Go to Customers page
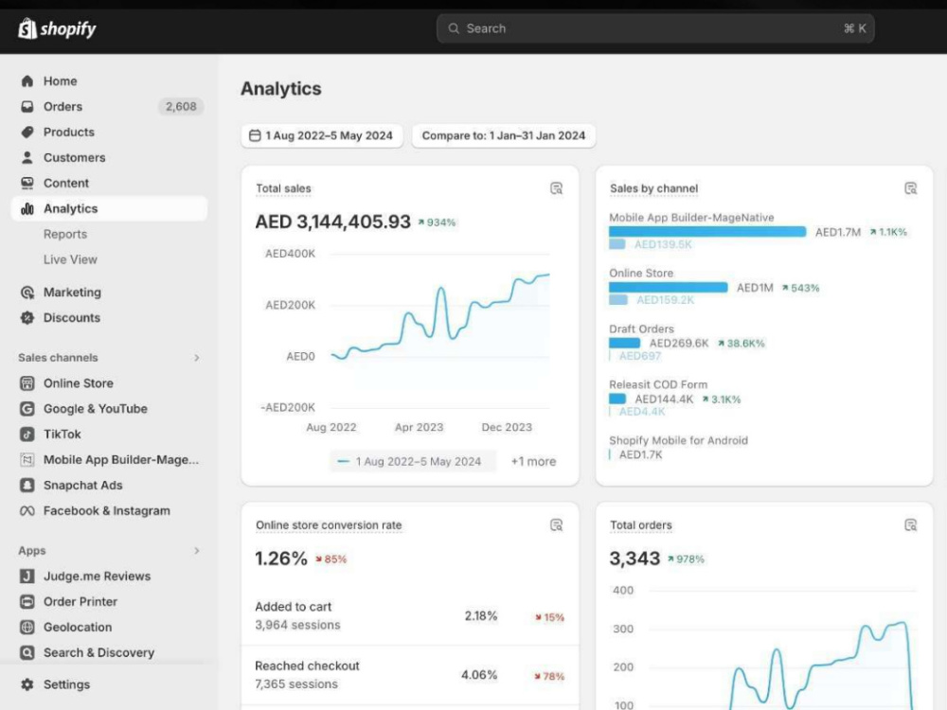 (x=109, y=157)
